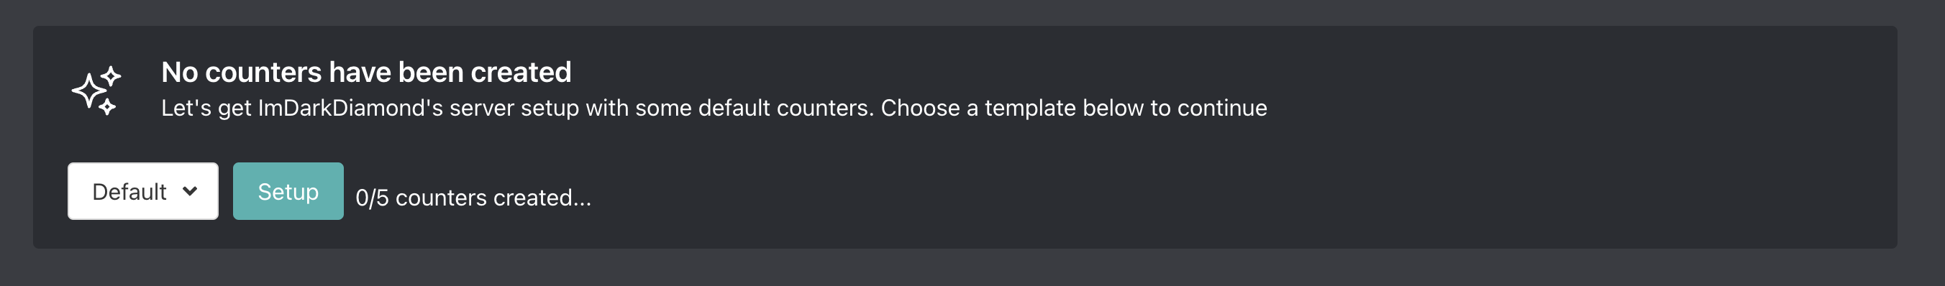Click the "No counters have been created" heading

[366, 73]
